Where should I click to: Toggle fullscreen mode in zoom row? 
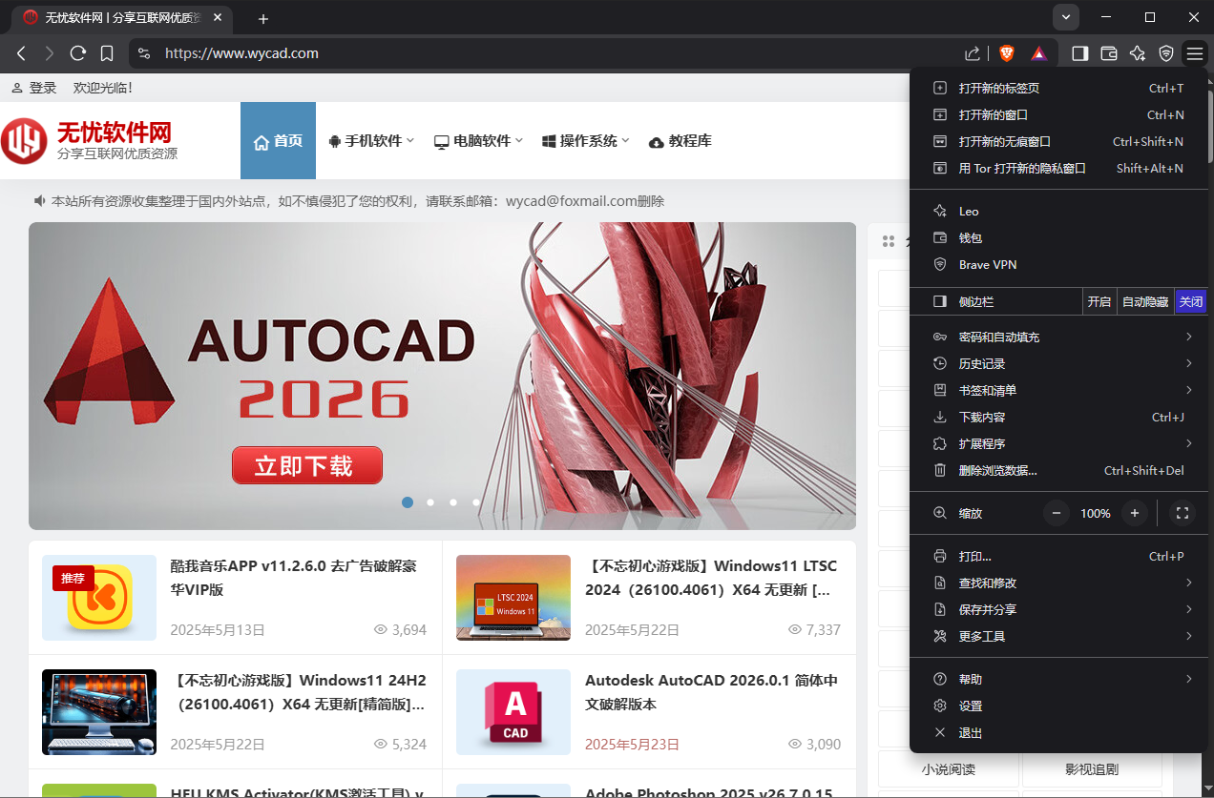point(1183,513)
